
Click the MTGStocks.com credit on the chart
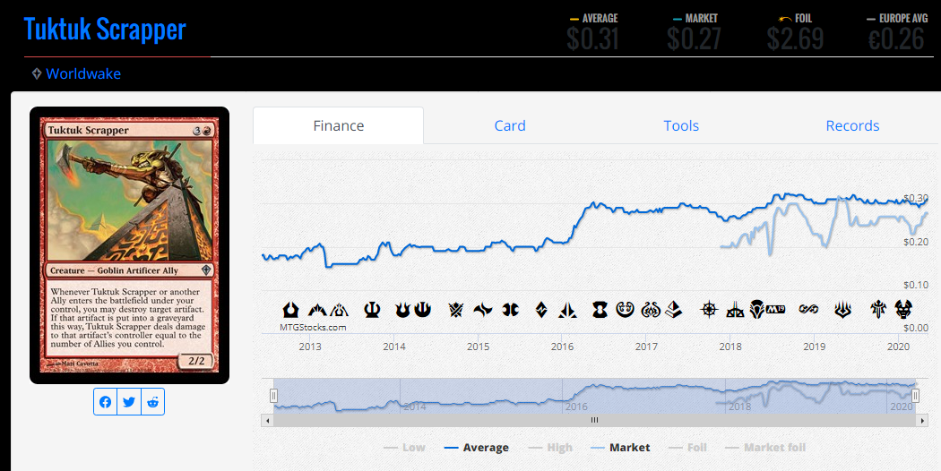pyautogui.click(x=313, y=328)
